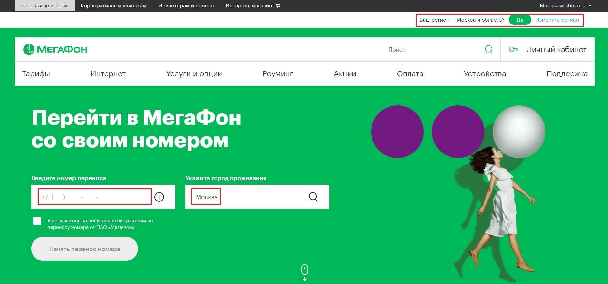608x284 pixels.
Task: Click the magnifier icon in the Поиск bar
Action: coord(488,49)
